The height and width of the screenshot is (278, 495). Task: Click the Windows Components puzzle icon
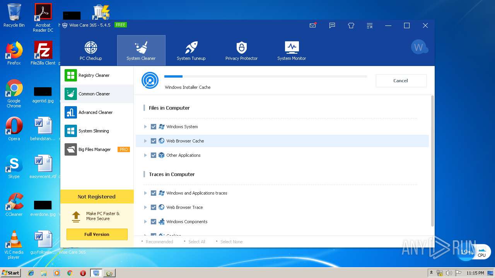[x=162, y=222]
